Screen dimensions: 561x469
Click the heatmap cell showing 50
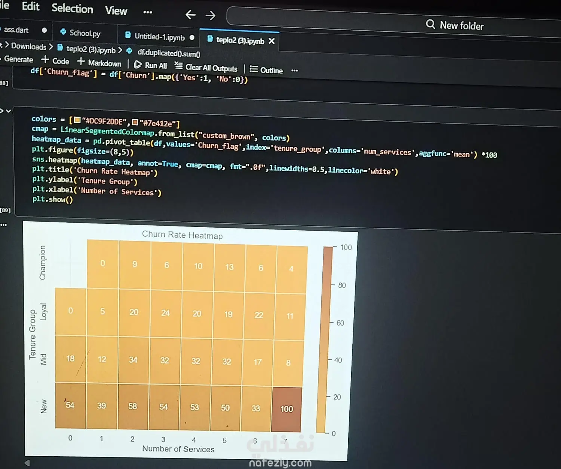coord(225,408)
